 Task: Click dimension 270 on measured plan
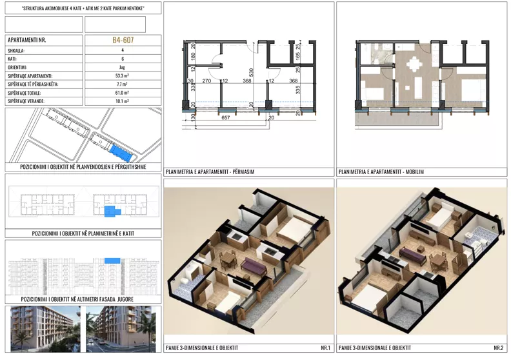click(x=206, y=81)
